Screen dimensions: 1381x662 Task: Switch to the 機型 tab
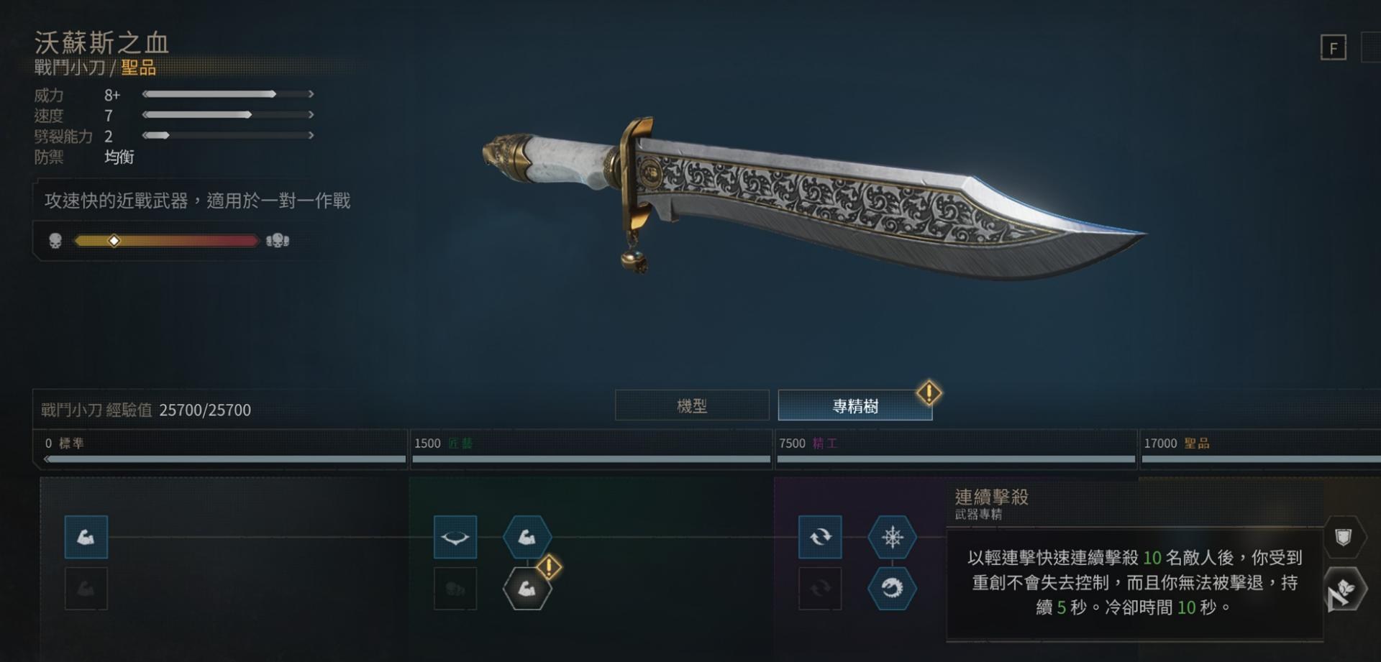point(692,405)
